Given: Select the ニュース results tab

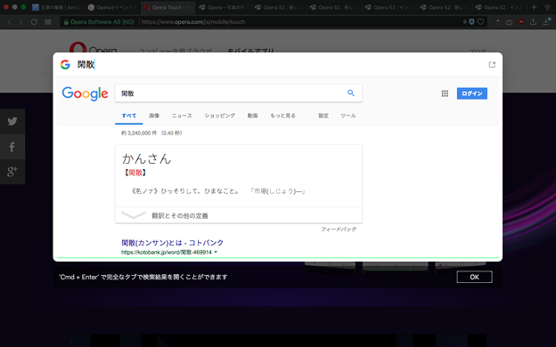Looking at the screenshot, I should 182,116.
